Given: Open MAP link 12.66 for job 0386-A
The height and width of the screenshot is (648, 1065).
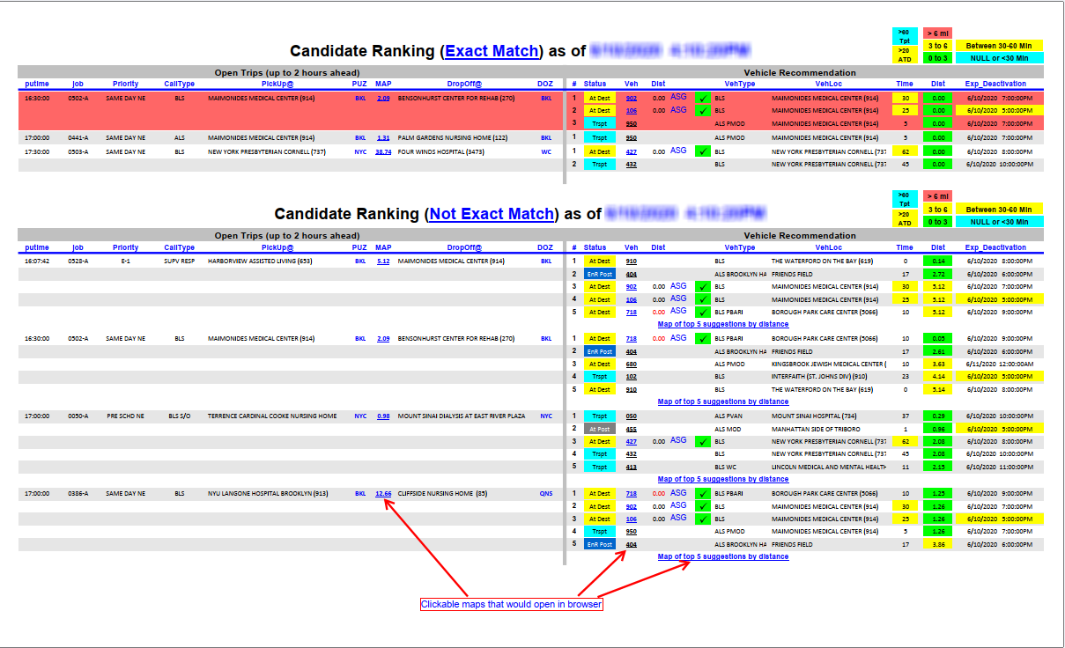Looking at the screenshot, I should [x=383, y=494].
